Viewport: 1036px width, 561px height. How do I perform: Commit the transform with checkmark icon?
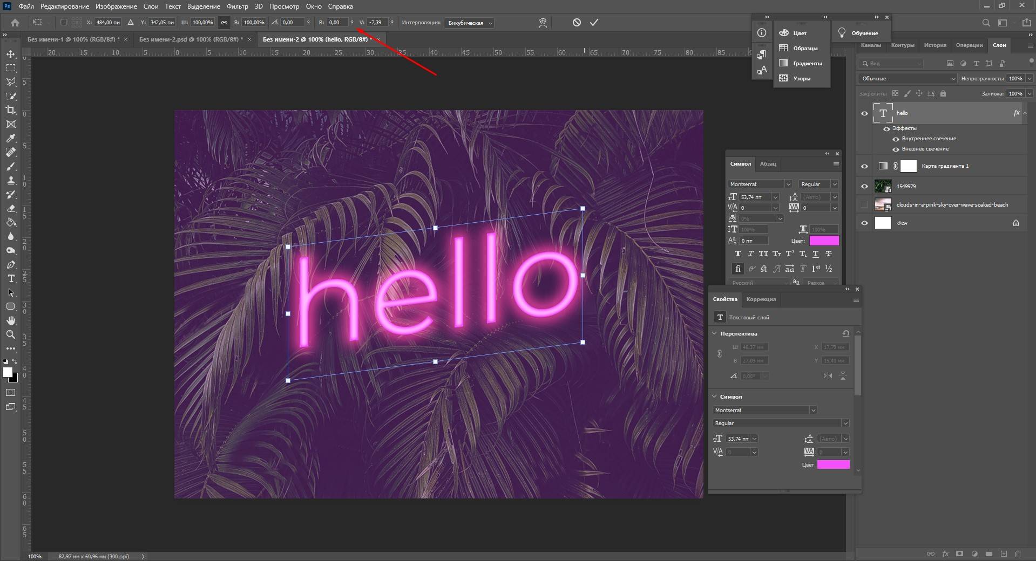pyautogui.click(x=594, y=23)
